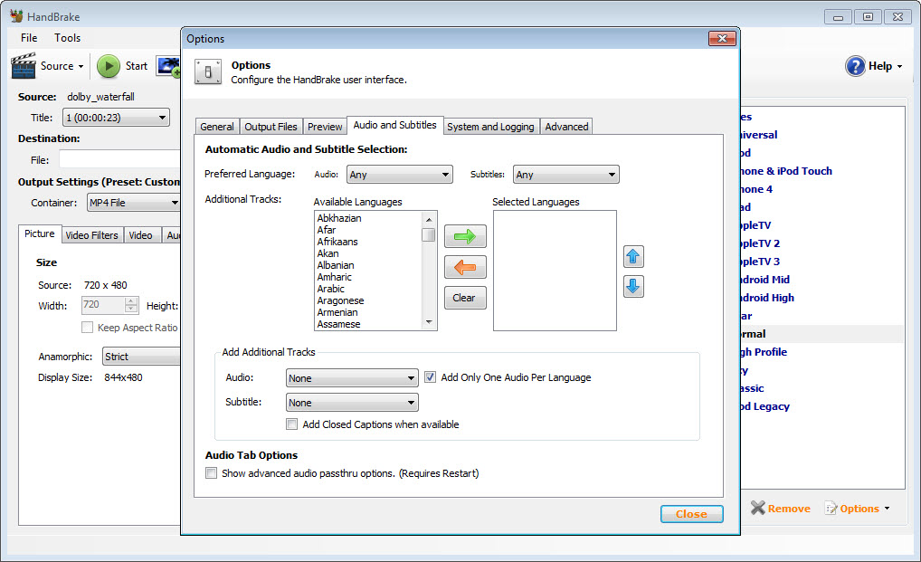Expand the preset Options dropdown arrow
921x562 pixels.
(x=887, y=509)
